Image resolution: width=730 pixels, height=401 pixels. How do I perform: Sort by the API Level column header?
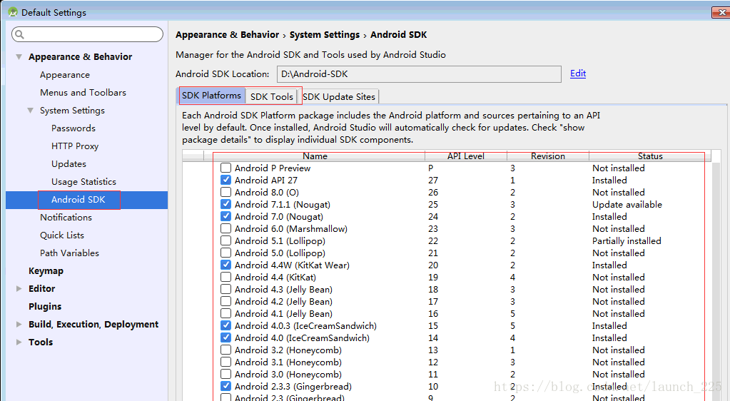click(x=465, y=156)
